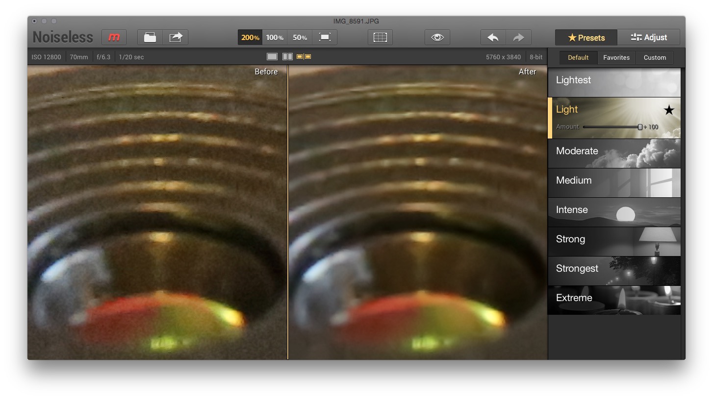
Task: Open a file using the folder icon
Action: 150,37
